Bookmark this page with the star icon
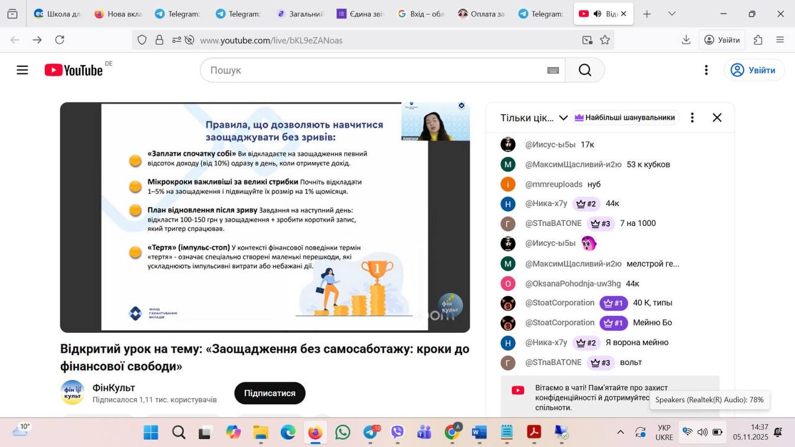 point(605,40)
